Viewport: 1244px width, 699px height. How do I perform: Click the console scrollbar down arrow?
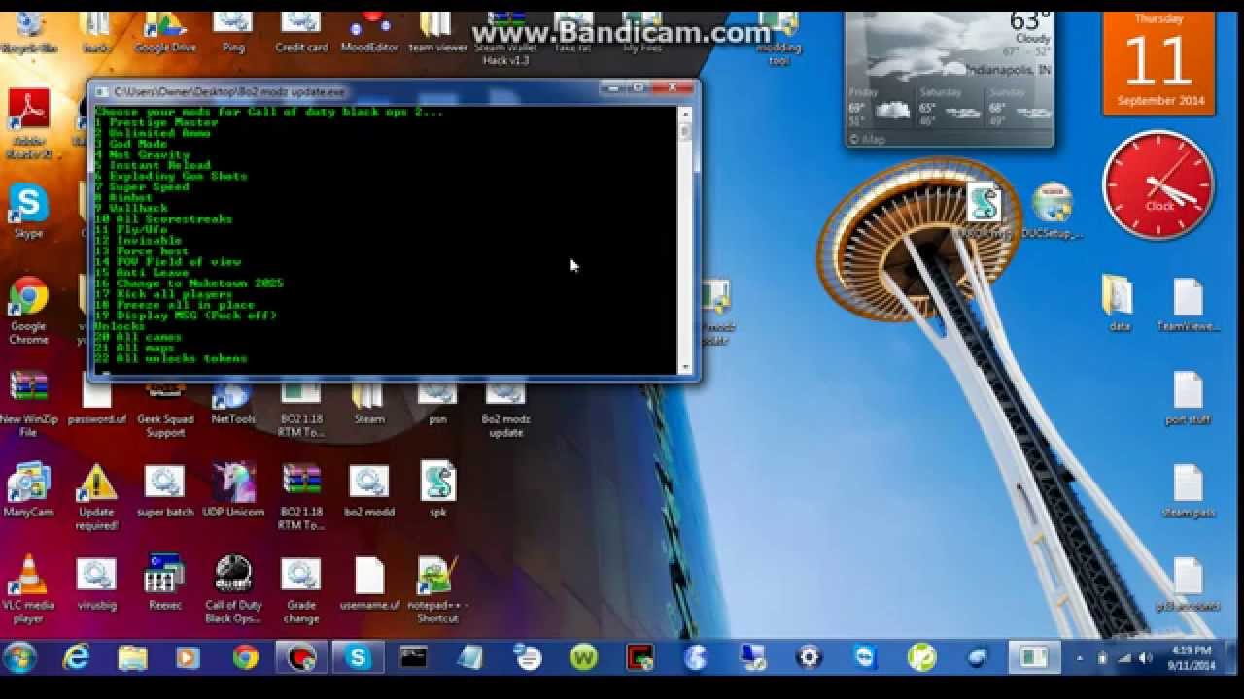click(685, 367)
